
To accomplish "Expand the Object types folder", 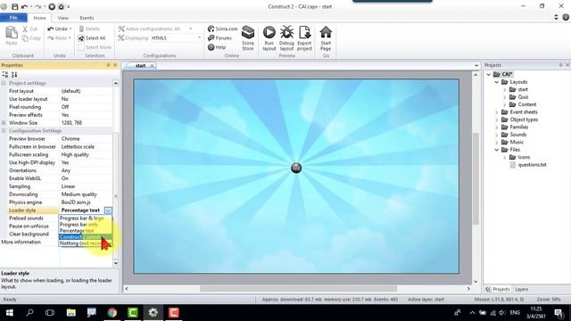I will click(496, 119).
